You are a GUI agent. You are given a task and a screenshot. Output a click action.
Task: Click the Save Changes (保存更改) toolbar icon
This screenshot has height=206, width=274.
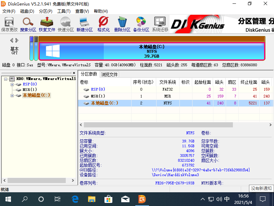9,24
